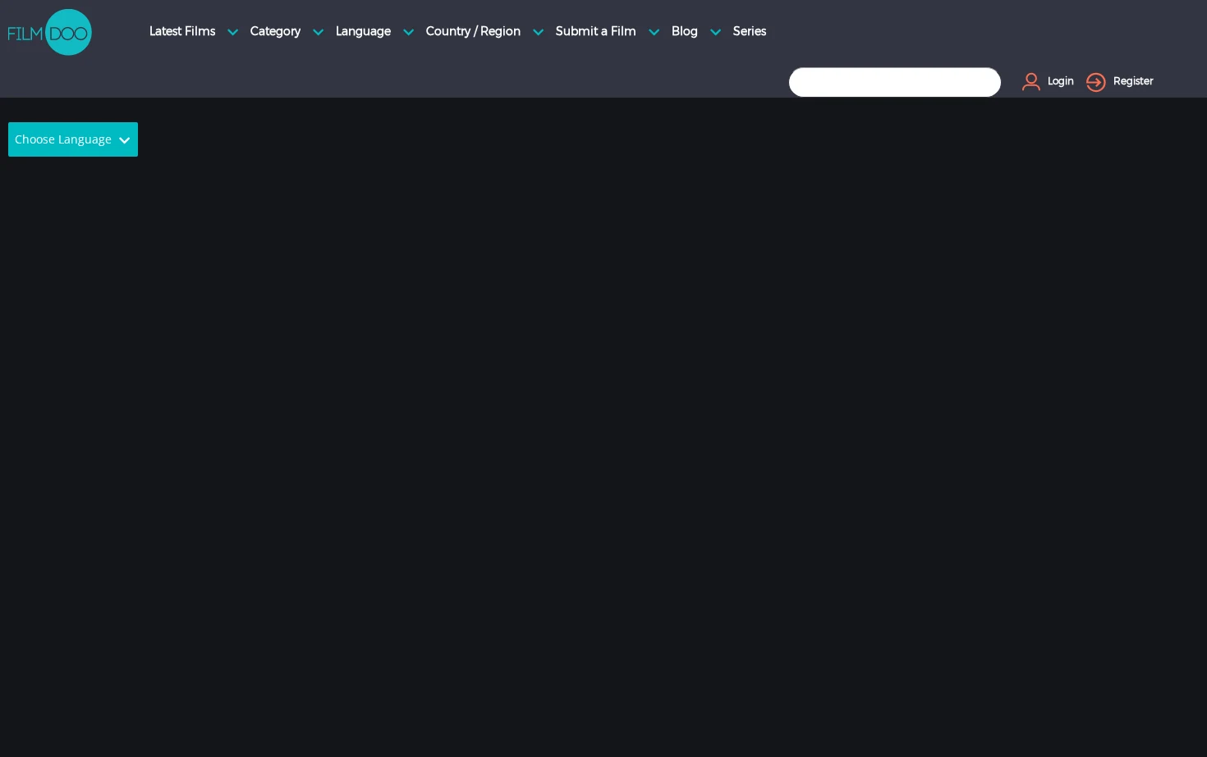Screen dimensions: 1207x757
Task: Open the Submit a Film menu
Action: click(595, 31)
